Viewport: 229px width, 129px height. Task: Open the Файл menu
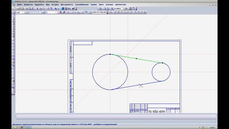click(19, 5)
